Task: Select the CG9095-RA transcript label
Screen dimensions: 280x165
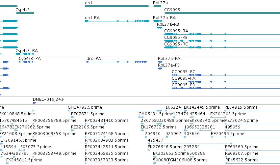Action: tap(176, 31)
